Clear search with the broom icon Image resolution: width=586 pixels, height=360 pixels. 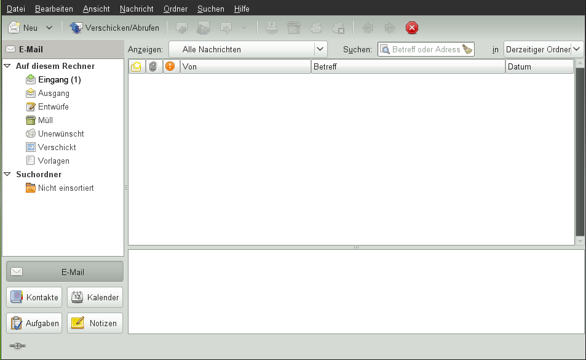[x=468, y=49]
